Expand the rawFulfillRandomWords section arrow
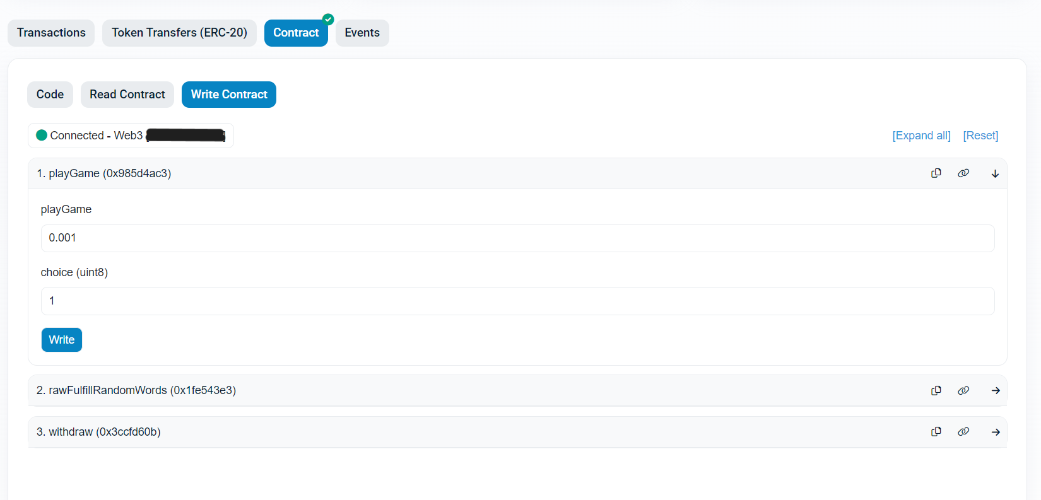This screenshot has width=1041, height=500. pyautogui.click(x=996, y=391)
